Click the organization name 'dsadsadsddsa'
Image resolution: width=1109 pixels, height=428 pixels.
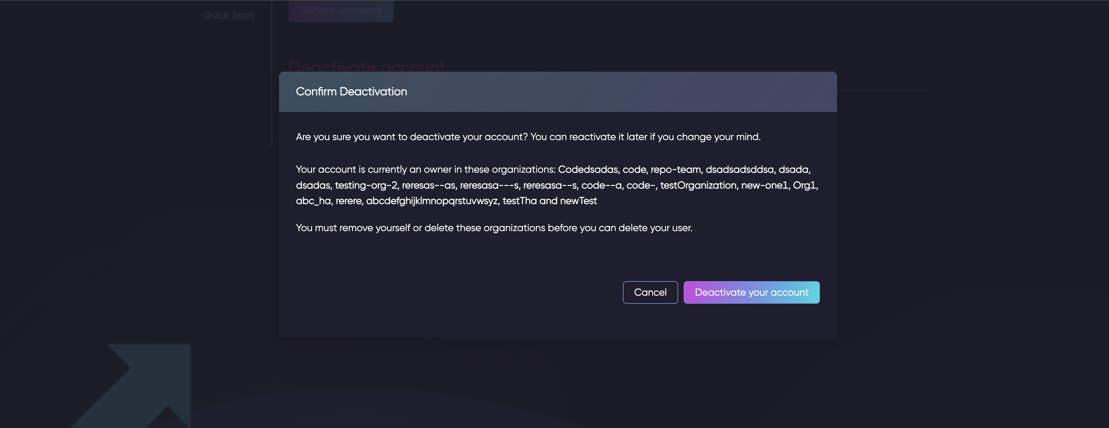pos(739,169)
